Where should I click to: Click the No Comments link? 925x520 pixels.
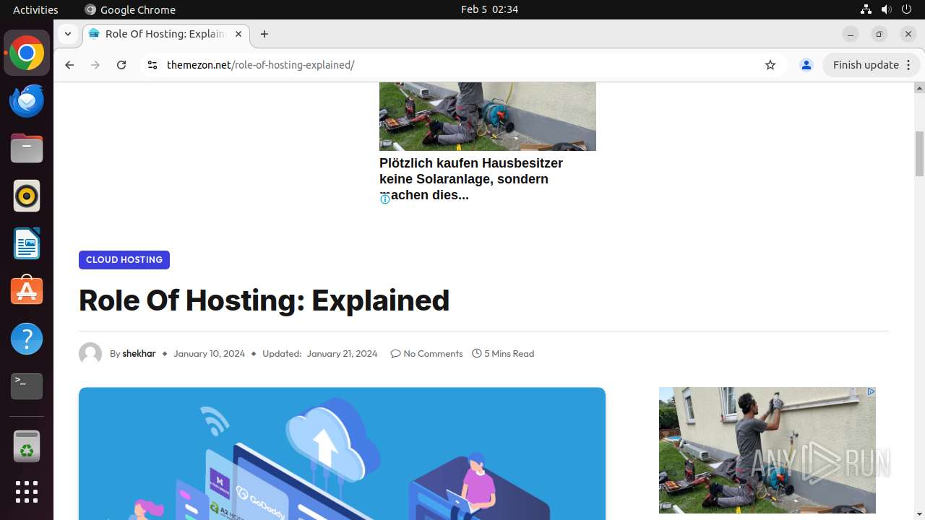pos(433,354)
